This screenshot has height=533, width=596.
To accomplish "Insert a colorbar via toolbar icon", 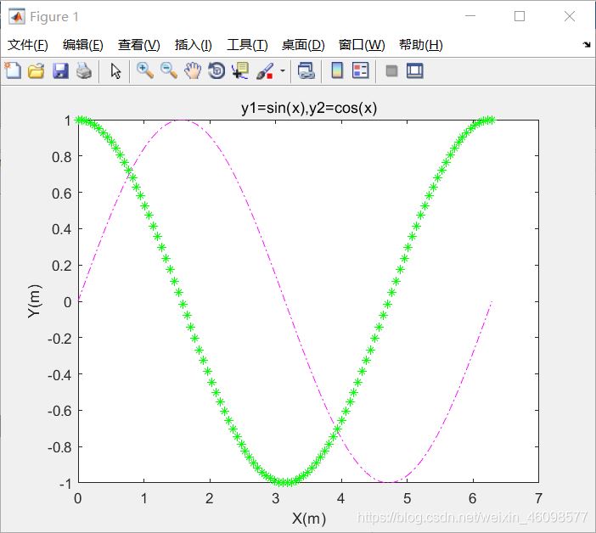I will click(337, 71).
